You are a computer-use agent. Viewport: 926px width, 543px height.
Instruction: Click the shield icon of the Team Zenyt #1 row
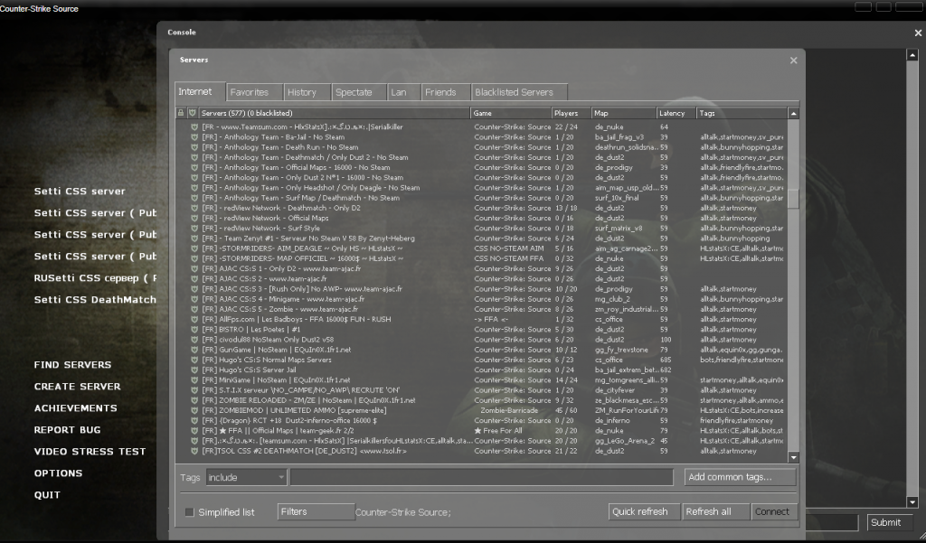click(194, 239)
